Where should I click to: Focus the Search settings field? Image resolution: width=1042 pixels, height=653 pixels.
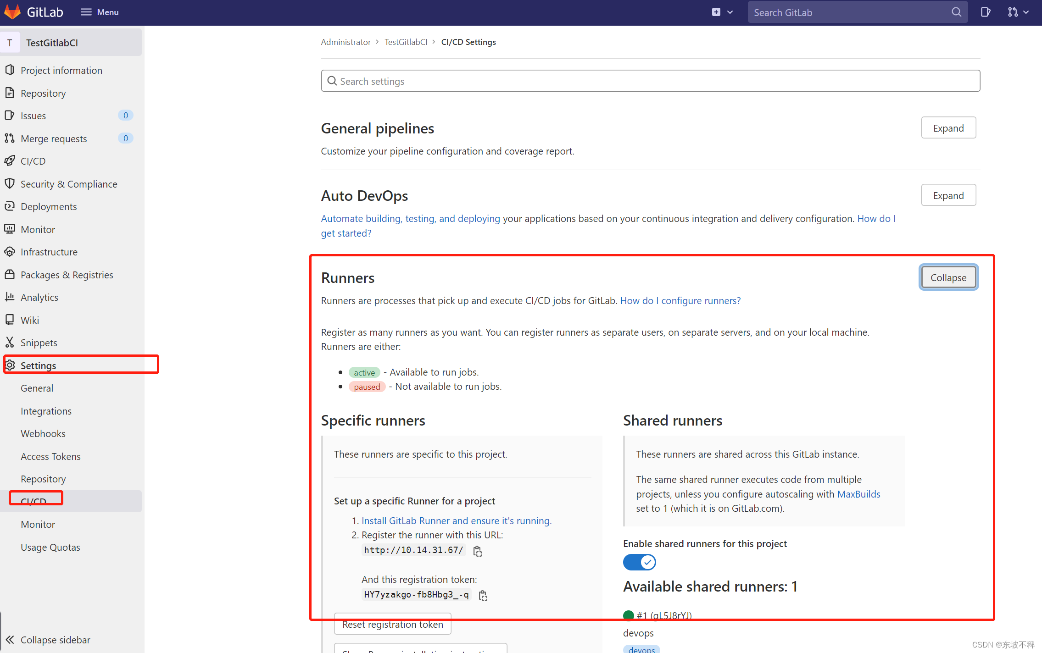[x=651, y=81]
